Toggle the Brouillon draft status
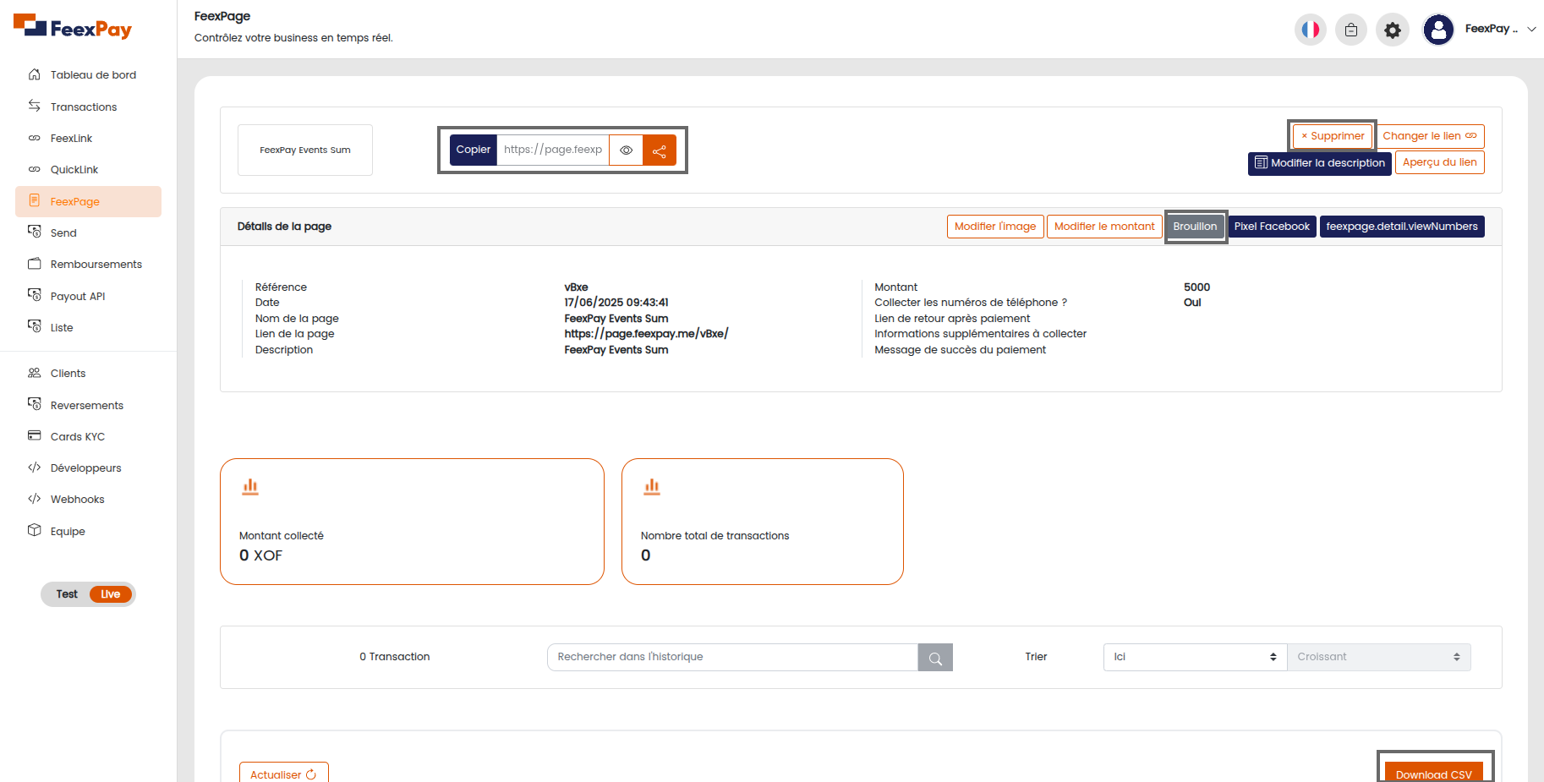 point(1195,227)
